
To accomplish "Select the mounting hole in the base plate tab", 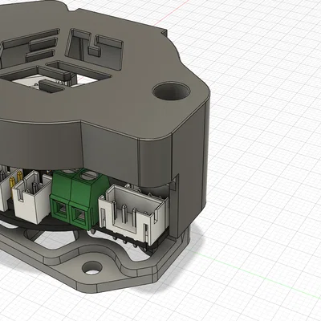I will coord(92,268).
